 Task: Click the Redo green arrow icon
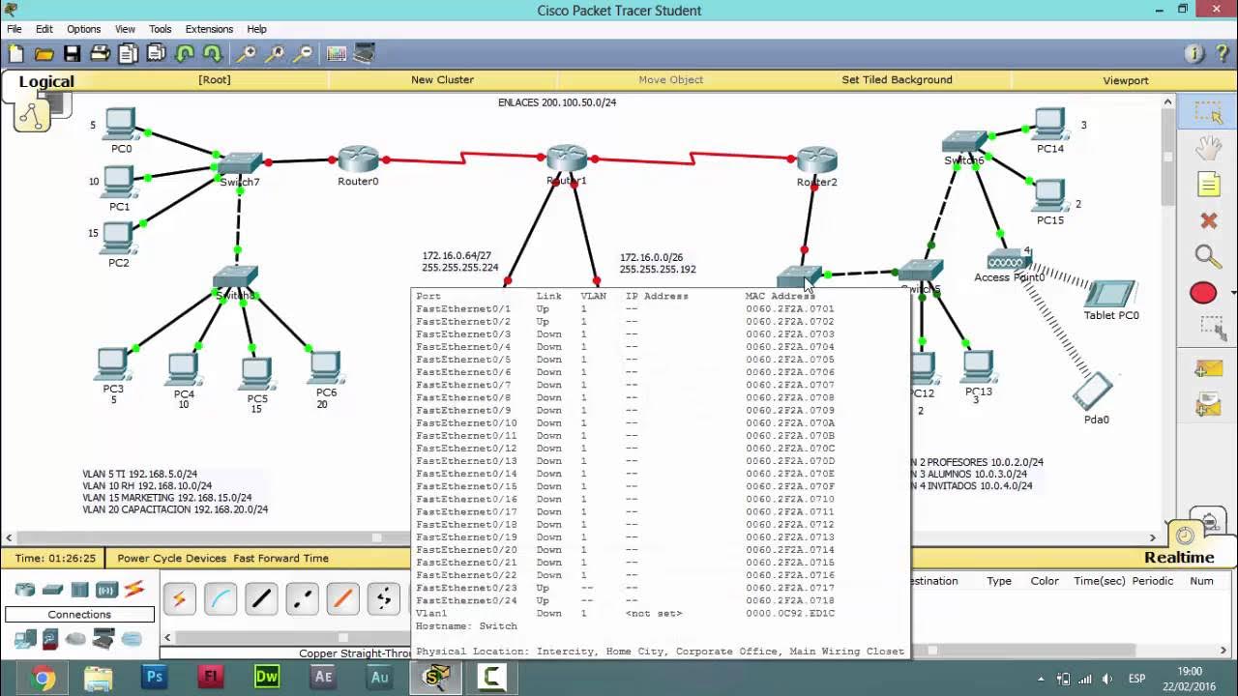click(213, 54)
